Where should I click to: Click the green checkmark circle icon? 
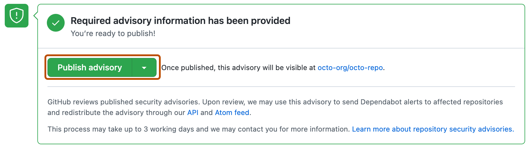[56, 23]
